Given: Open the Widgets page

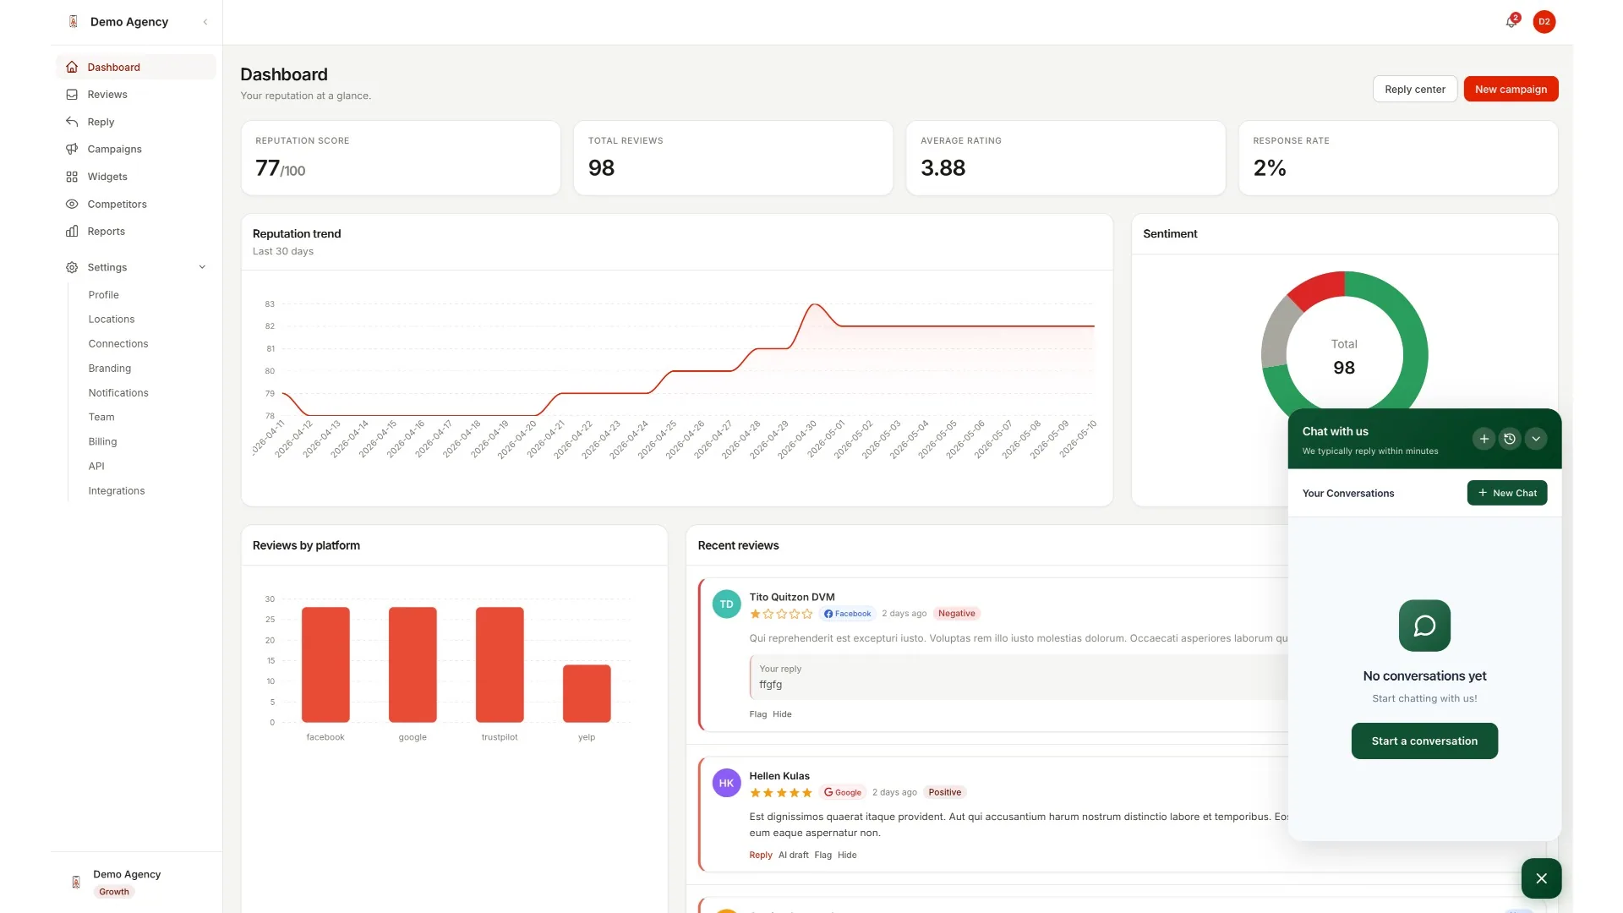Looking at the screenshot, I should coord(136,177).
